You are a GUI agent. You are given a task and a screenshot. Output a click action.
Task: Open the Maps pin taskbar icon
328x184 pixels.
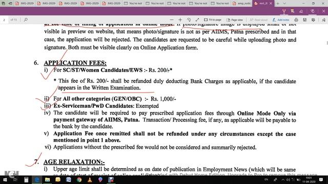pyautogui.click(x=100, y=179)
